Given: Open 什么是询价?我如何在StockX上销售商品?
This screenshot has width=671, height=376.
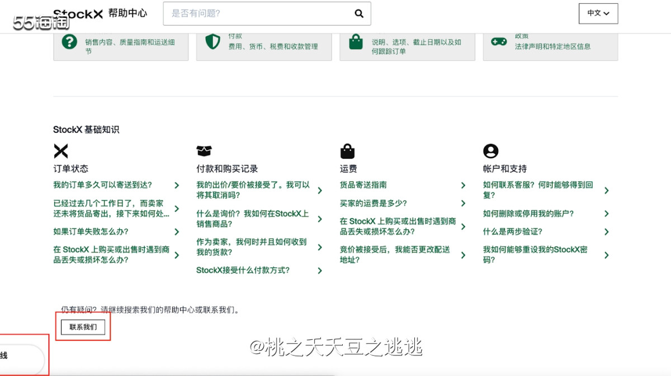Looking at the screenshot, I should click(x=252, y=219).
